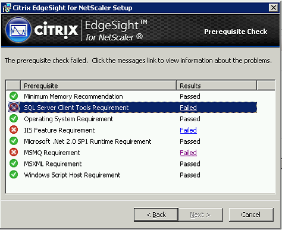Open Failed link for MSMQ Requirement

[x=188, y=153]
